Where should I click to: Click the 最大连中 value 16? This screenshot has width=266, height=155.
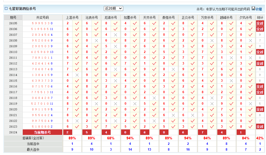click(188, 150)
